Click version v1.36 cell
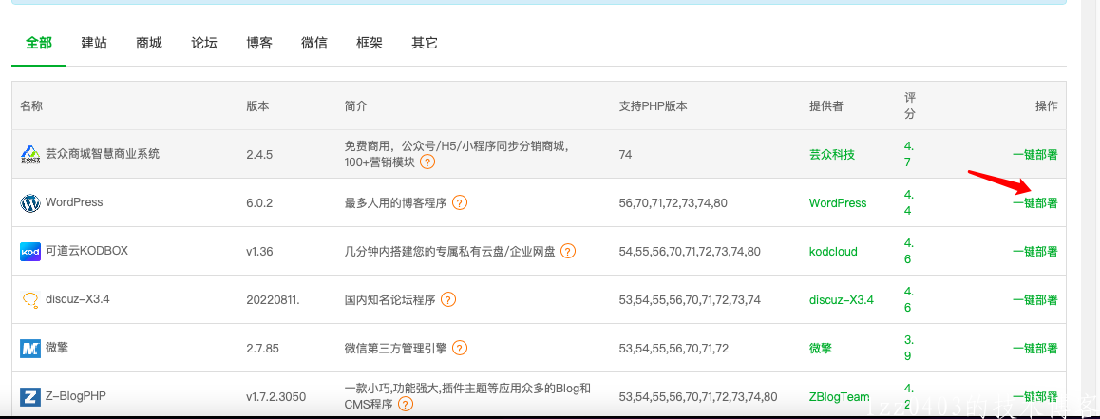Viewport: 1100px width, 419px height. (x=259, y=251)
